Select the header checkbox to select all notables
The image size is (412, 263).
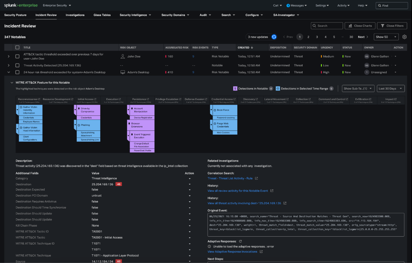coord(18,47)
